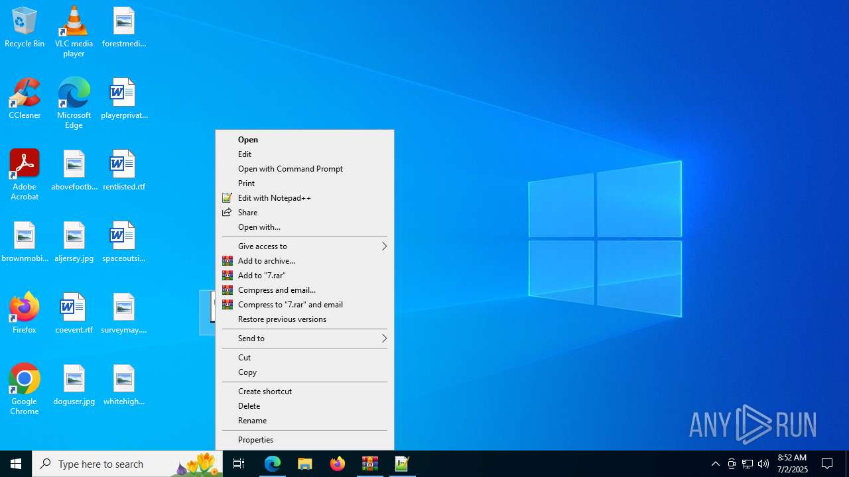Select the coevent.rtf document icon
Image resolution: width=849 pixels, height=477 pixels.
[x=74, y=314]
